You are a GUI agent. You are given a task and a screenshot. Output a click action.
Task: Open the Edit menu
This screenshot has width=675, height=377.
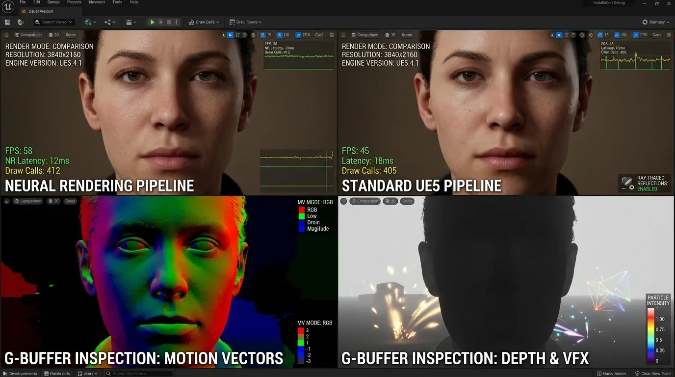pos(37,2)
